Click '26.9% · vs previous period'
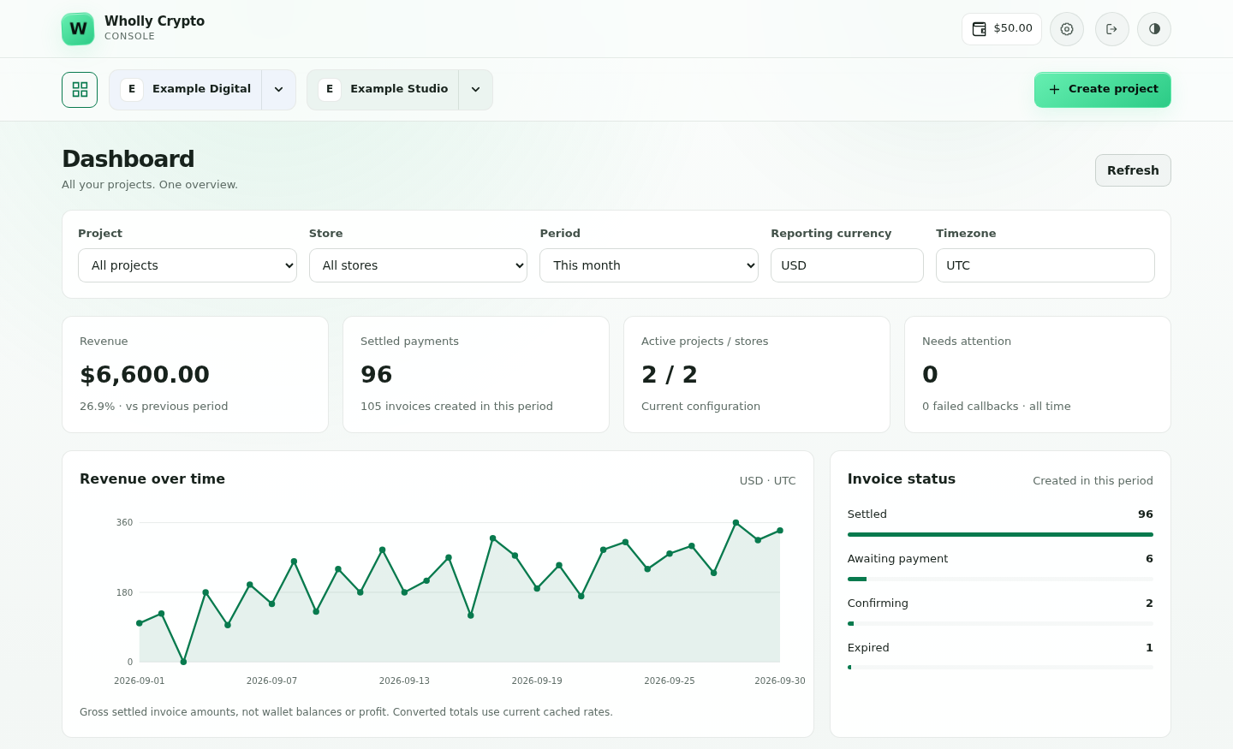The image size is (1233, 749). pos(154,407)
